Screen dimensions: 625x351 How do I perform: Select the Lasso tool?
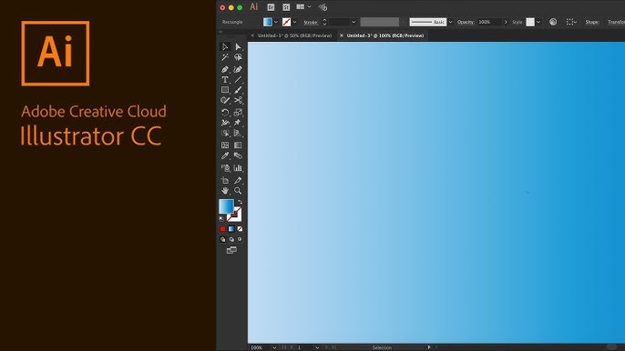click(x=238, y=57)
